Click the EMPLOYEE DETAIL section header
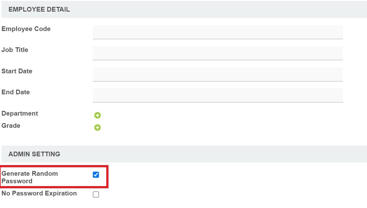The width and height of the screenshot is (367, 208). coord(39,9)
